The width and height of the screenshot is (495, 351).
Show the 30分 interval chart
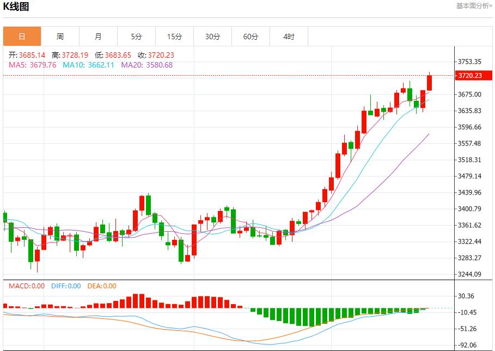pyautogui.click(x=212, y=37)
